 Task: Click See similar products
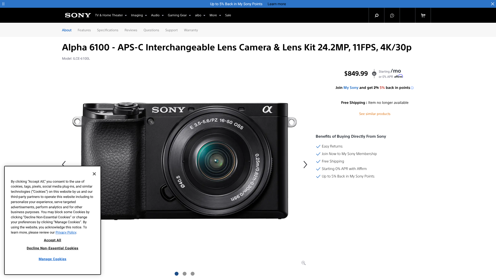pos(375,114)
